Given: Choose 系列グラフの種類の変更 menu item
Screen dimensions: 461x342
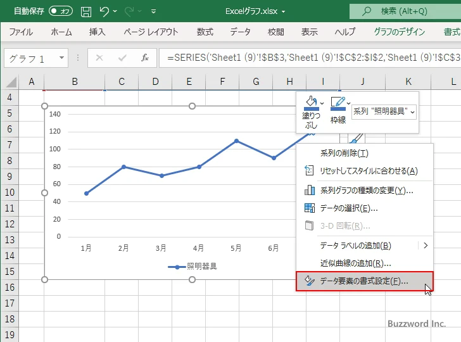Looking at the screenshot, I should pyautogui.click(x=366, y=190).
